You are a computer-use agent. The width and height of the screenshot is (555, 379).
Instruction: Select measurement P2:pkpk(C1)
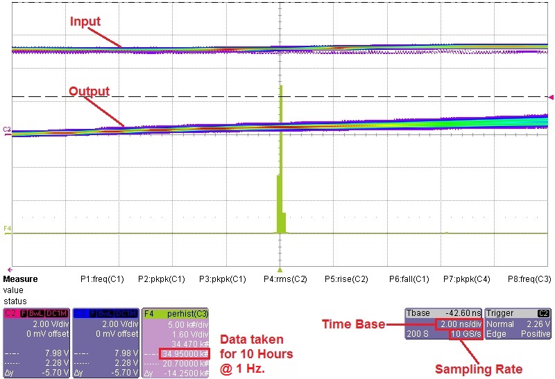tap(162, 279)
